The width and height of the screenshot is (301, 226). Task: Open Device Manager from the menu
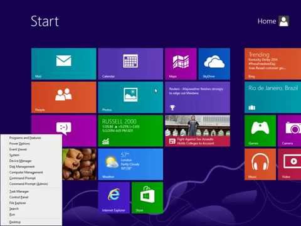click(x=31, y=161)
